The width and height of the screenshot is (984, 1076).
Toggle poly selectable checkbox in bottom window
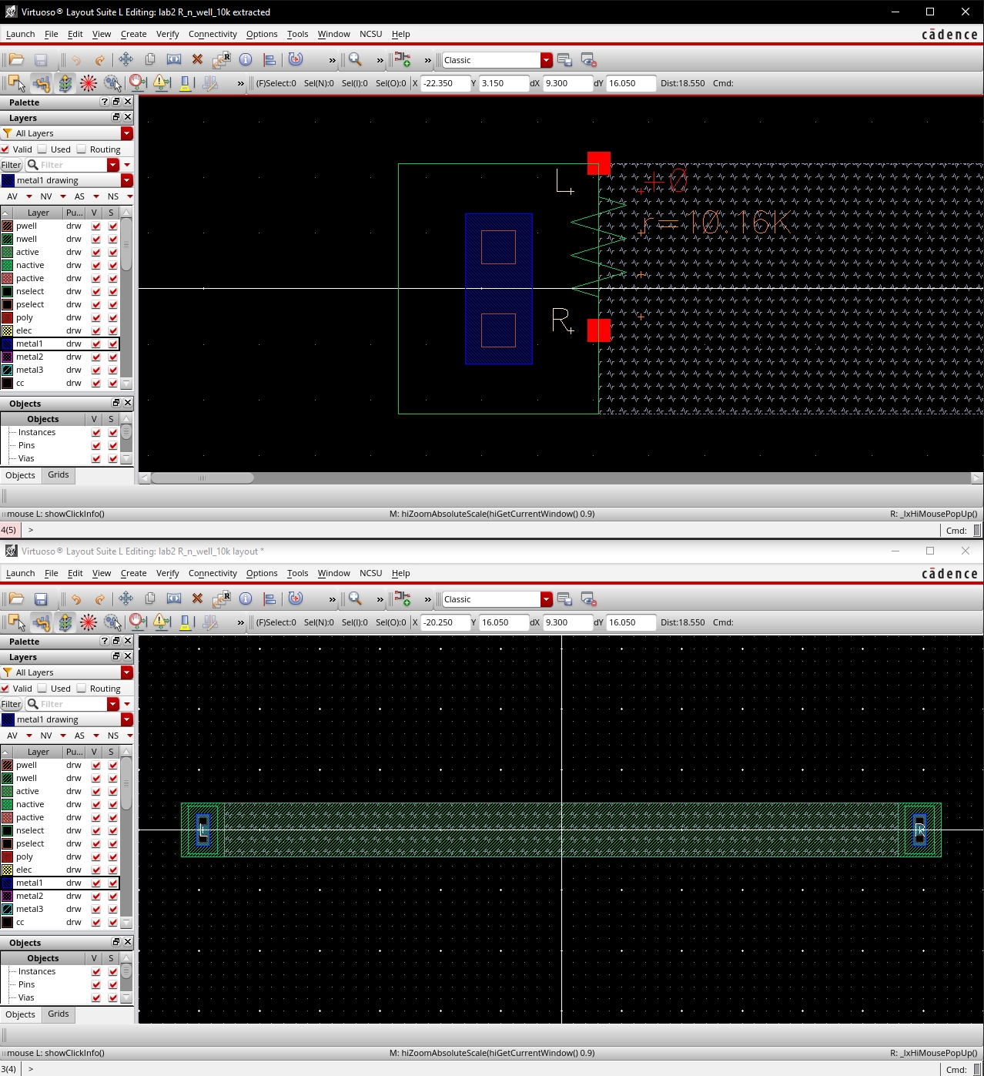coord(113,857)
